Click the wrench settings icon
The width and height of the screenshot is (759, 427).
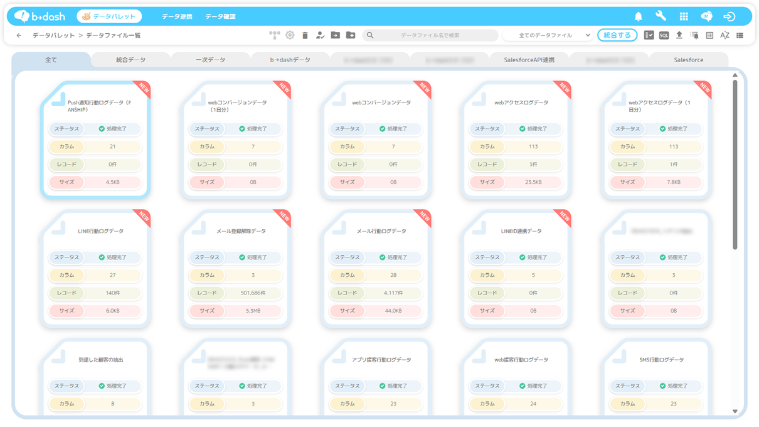pos(661,16)
